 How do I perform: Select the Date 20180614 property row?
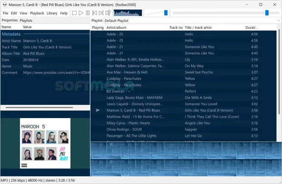[45, 60]
